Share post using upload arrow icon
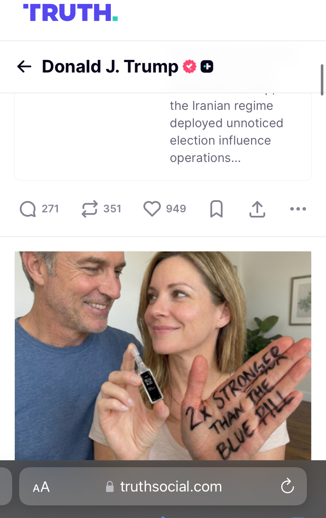 pyautogui.click(x=257, y=209)
